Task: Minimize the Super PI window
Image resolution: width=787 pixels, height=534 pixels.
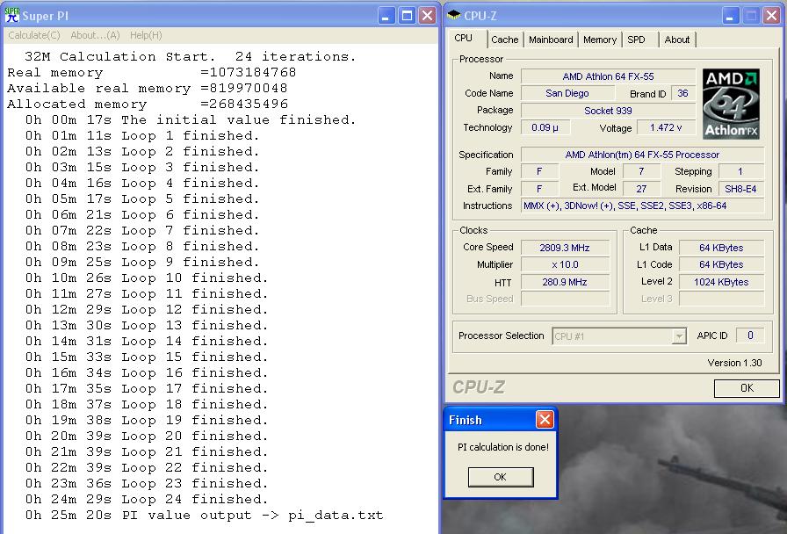Action: pyautogui.click(x=386, y=16)
